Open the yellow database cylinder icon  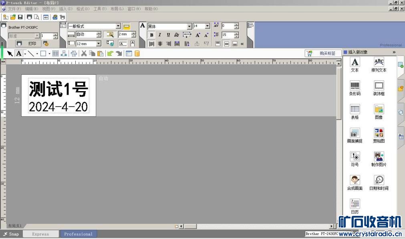[137, 54]
